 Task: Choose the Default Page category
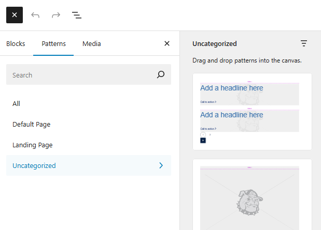(x=89, y=124)
